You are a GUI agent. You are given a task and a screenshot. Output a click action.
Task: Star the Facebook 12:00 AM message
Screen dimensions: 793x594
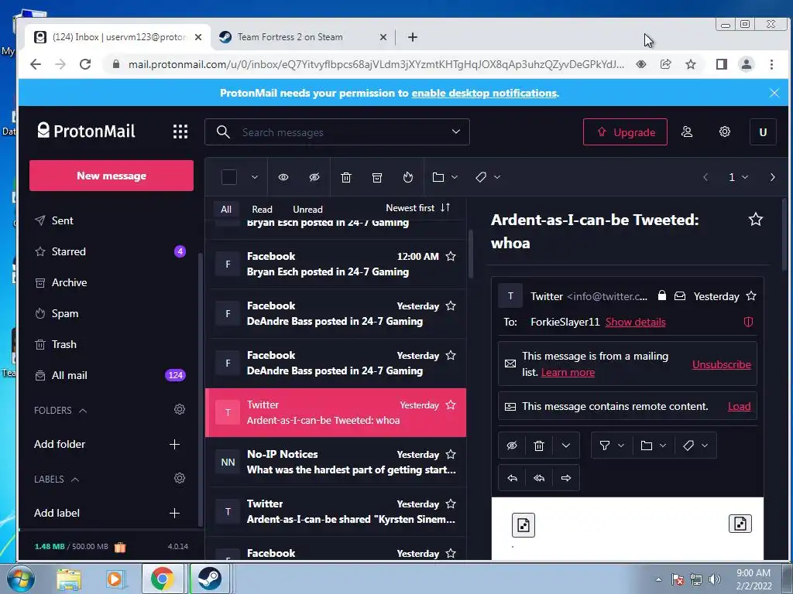(x=451, y=256)
